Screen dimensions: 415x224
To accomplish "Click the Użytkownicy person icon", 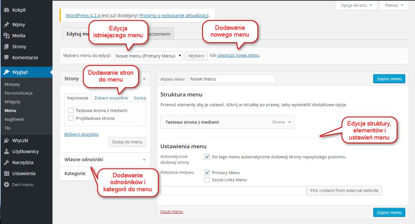I will point(6,151).
